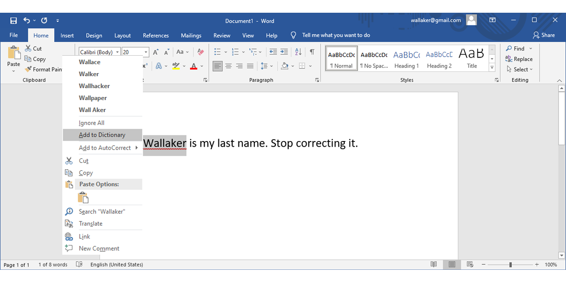Switch to the Review ribbon tab
The height and width of the screenshot is (283, 566).
(x=222, y=35)
